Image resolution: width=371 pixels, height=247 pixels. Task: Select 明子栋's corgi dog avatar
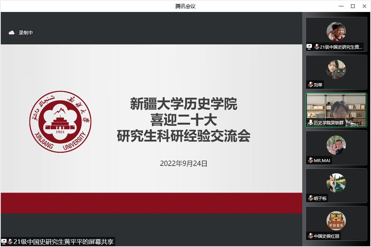point(336,183)
